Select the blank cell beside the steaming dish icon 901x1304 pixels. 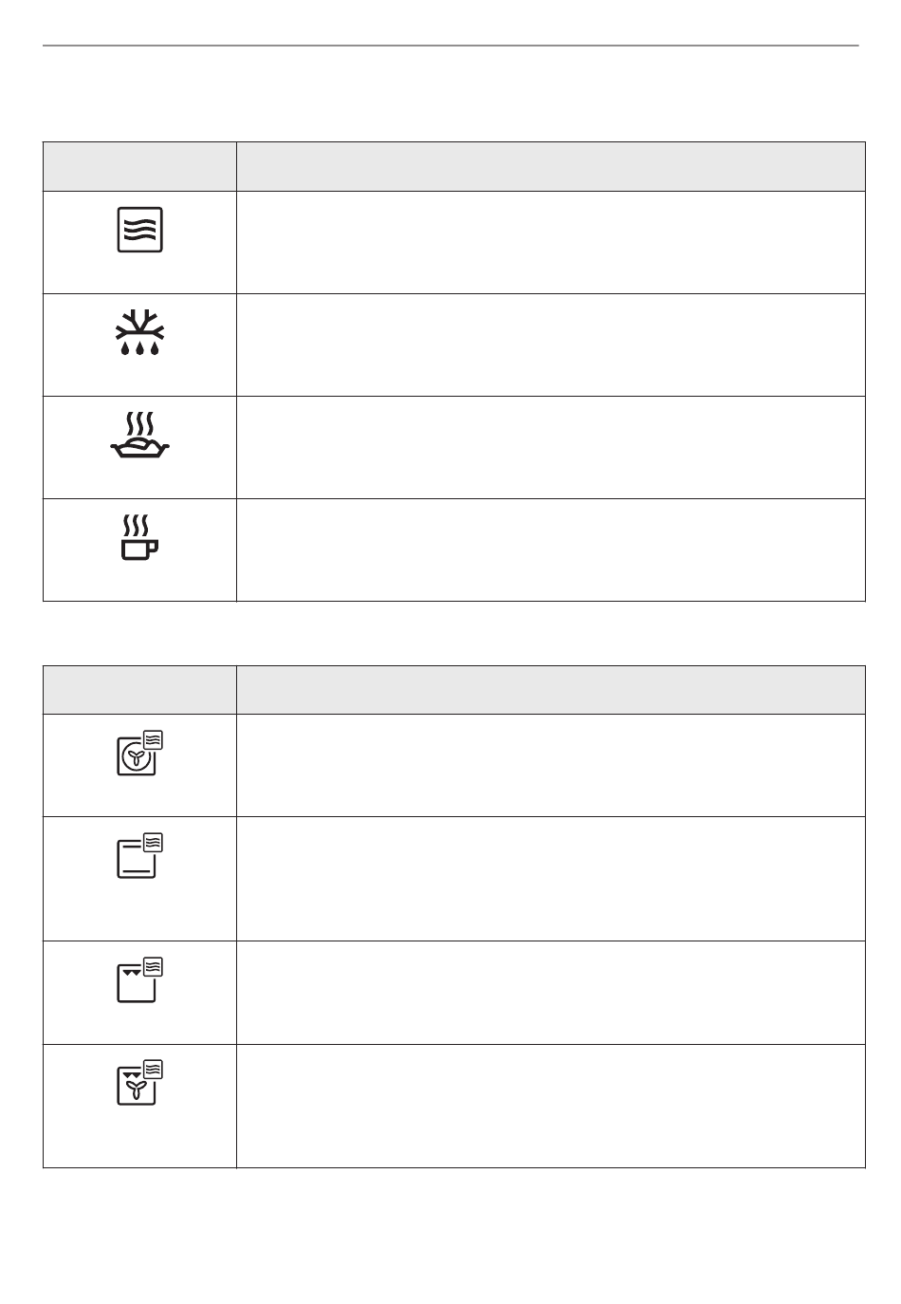[551, 447]
